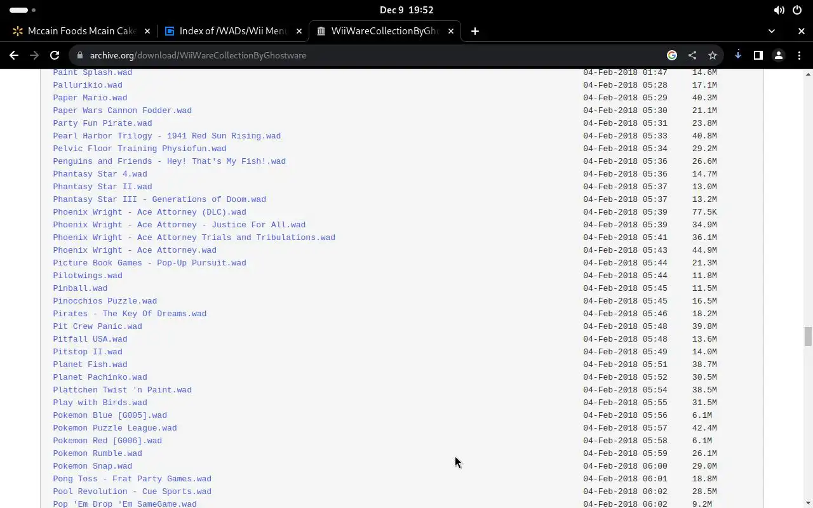Download Pokemon Red [G006].wad
813x508 pixels.
pos(107,441)
